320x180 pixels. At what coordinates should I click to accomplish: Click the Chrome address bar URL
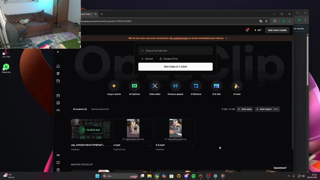point(106,21)
